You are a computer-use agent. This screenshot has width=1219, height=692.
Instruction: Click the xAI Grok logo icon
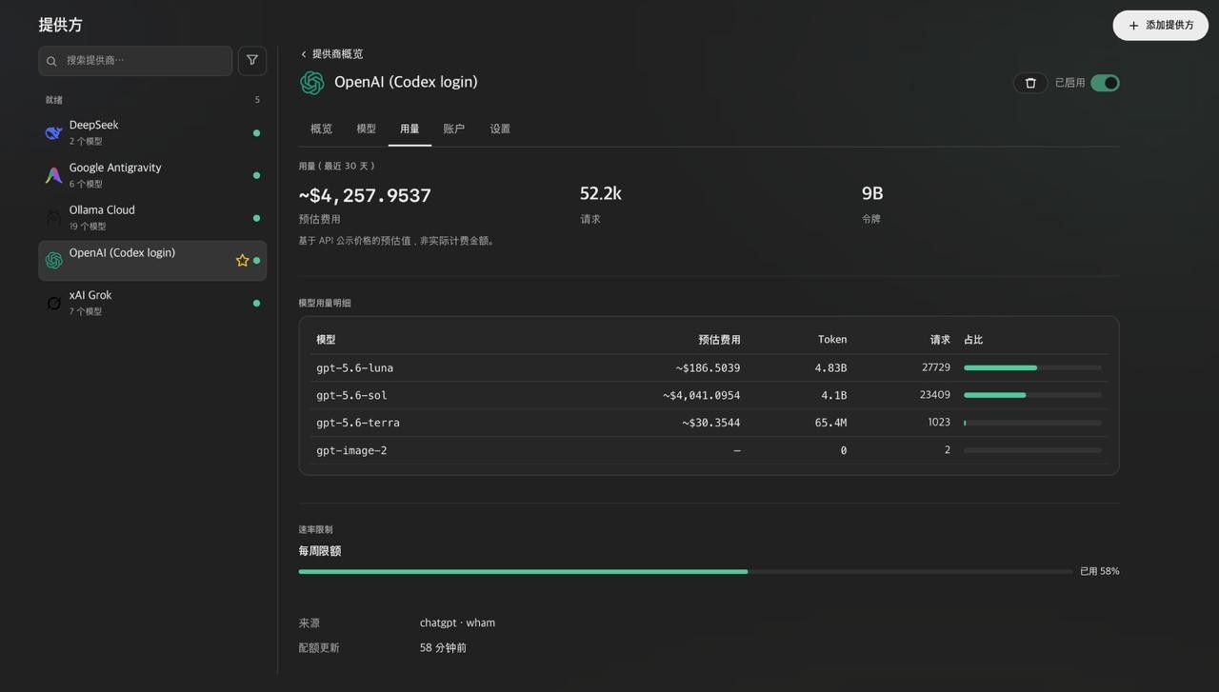click(x=54, y=304)
